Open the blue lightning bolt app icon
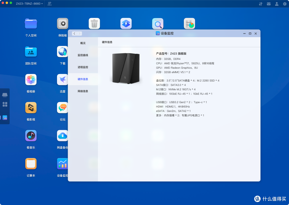The width and height of the screenshot is (289, 205). point(126,23)
